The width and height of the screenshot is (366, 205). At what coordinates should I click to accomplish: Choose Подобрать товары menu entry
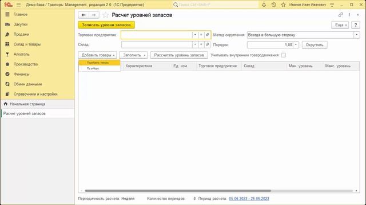[x=99, y=63]
